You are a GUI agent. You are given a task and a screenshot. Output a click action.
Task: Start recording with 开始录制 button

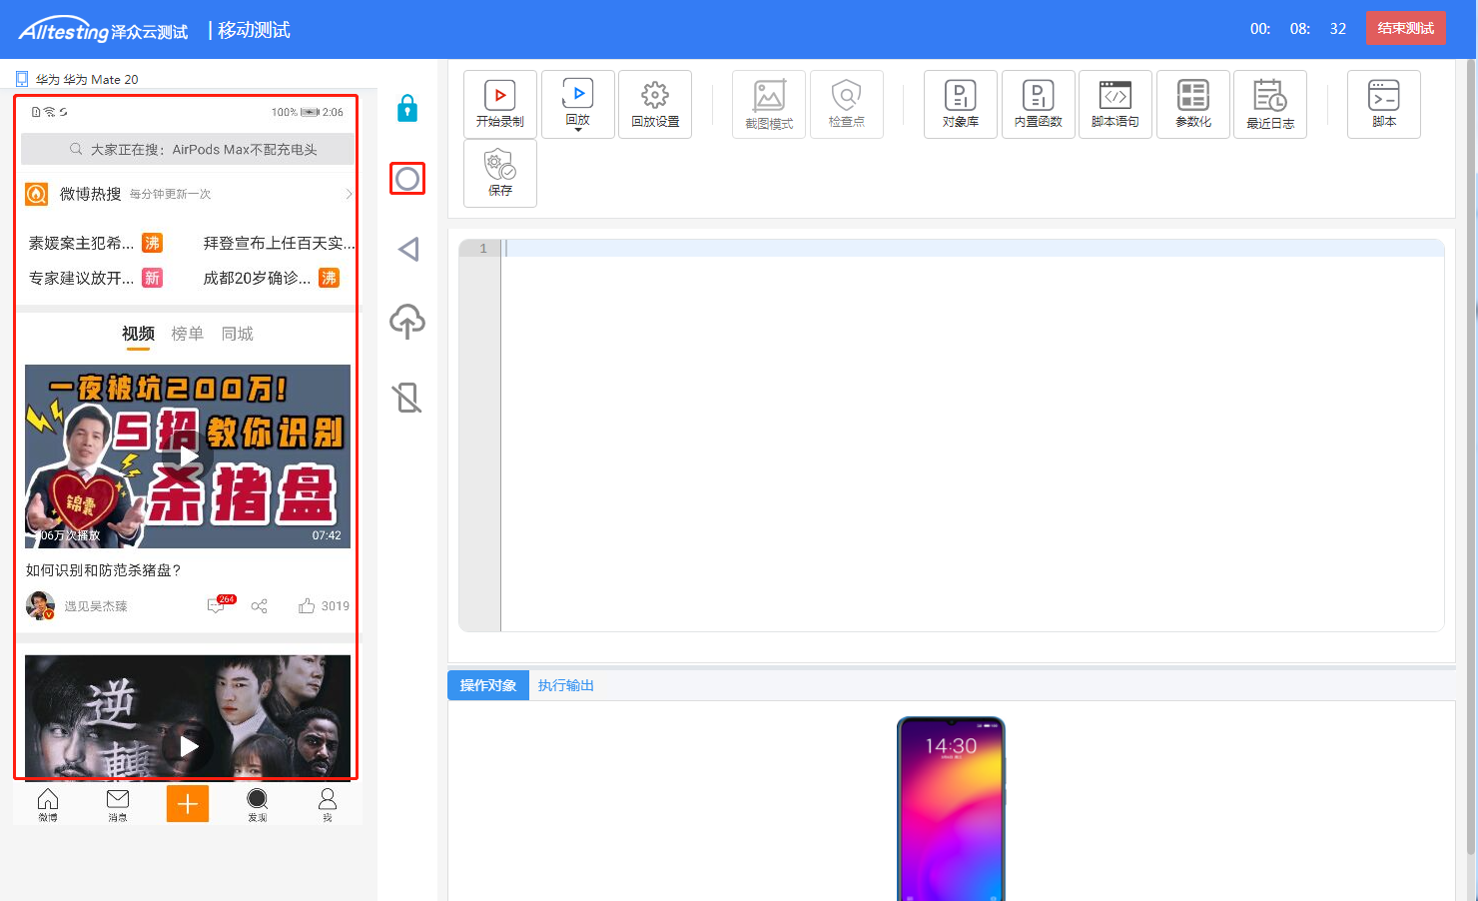(x=500, y=104)
